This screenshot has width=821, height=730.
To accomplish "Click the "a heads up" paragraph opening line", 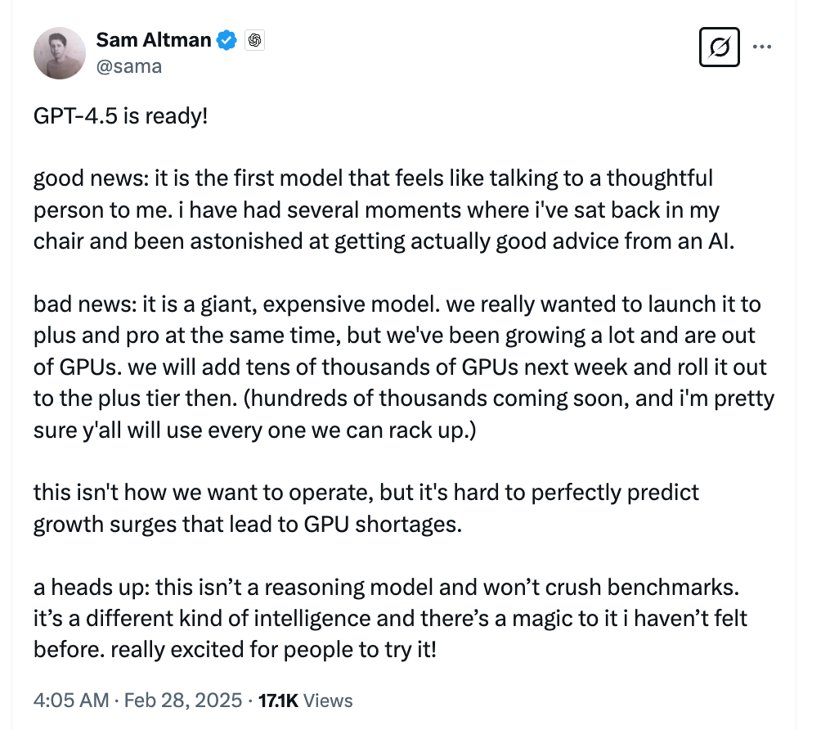I will 387,588.
